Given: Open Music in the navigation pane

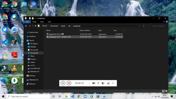Looking at the screenshot, I should click(x=32, y=56).
